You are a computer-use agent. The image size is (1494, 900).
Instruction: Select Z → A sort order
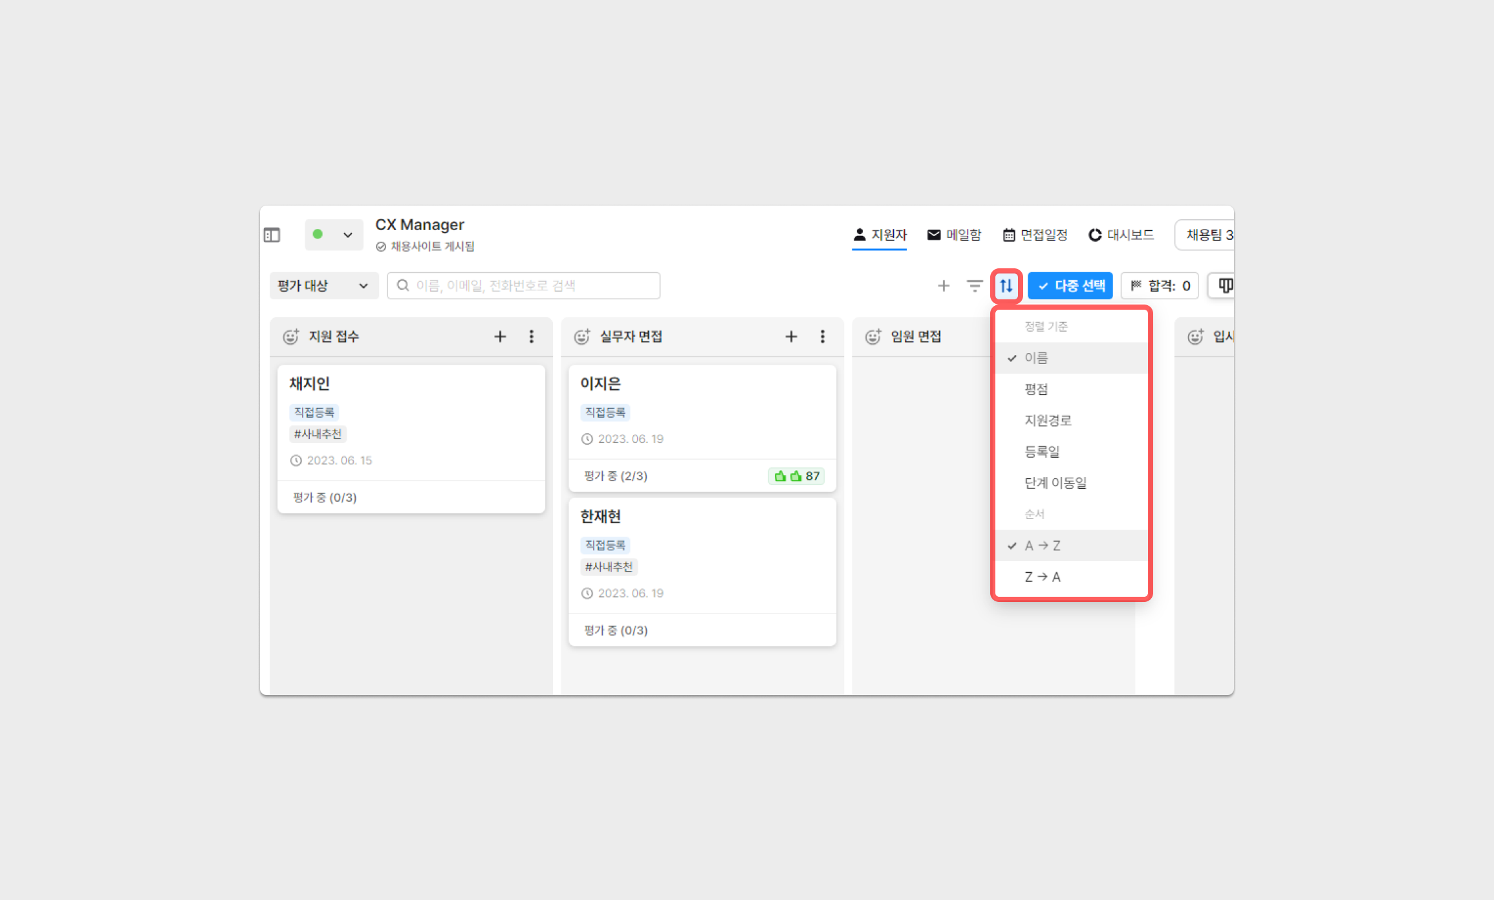[1042, 577]
